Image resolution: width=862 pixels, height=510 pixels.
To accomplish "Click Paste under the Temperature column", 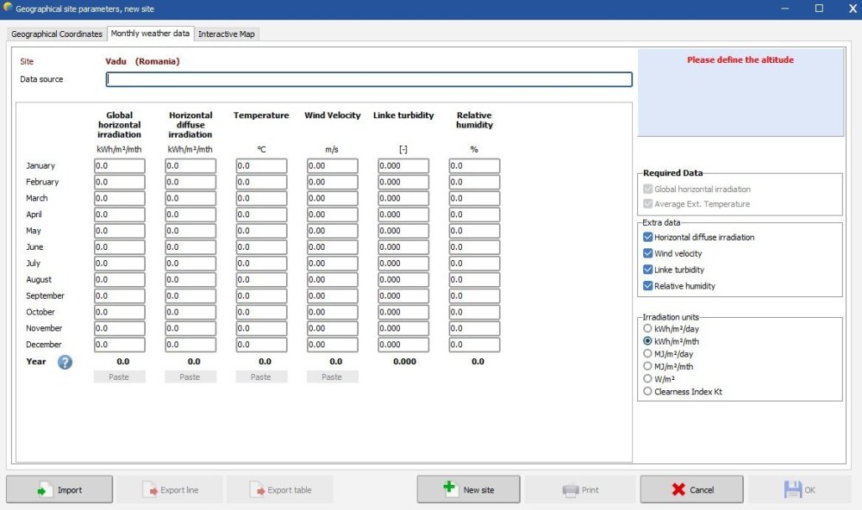I will (261, 376).
